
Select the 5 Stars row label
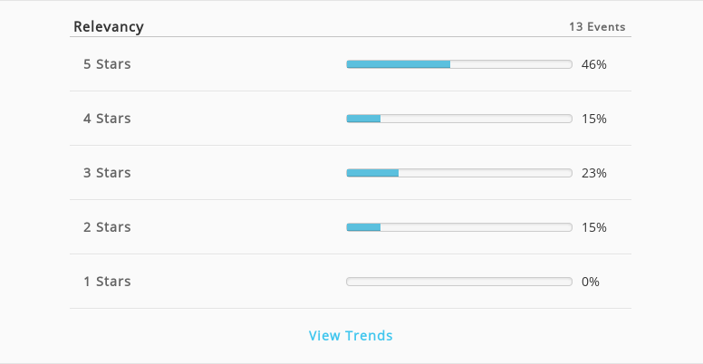[107, 64]
